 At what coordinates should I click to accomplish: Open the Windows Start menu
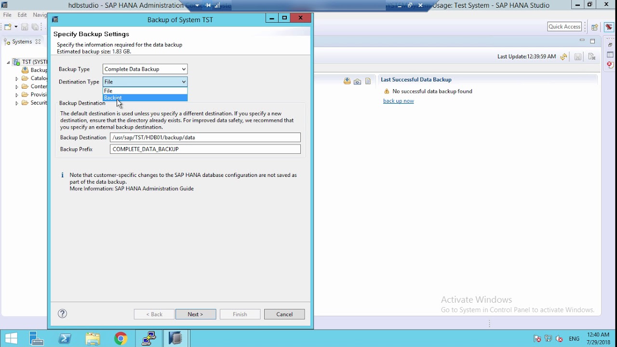click(11, 338)
